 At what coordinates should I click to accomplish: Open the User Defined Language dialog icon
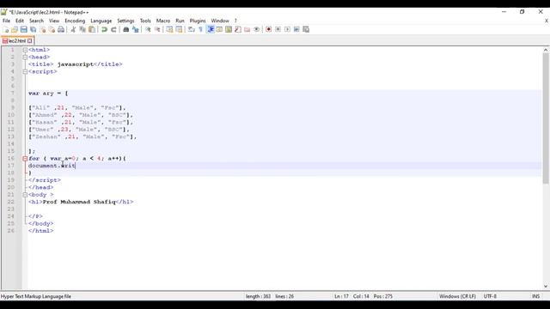(x=219, y=29)
